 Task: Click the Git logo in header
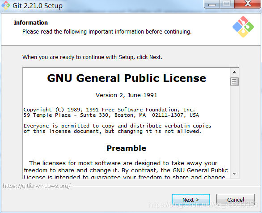pyautogui.click(x=243, y=27)
